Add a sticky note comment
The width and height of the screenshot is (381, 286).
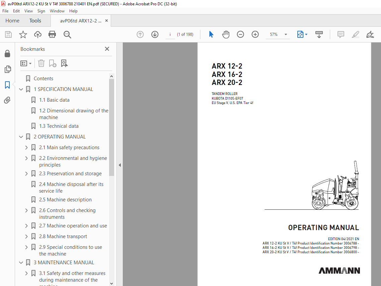point(341,34)
